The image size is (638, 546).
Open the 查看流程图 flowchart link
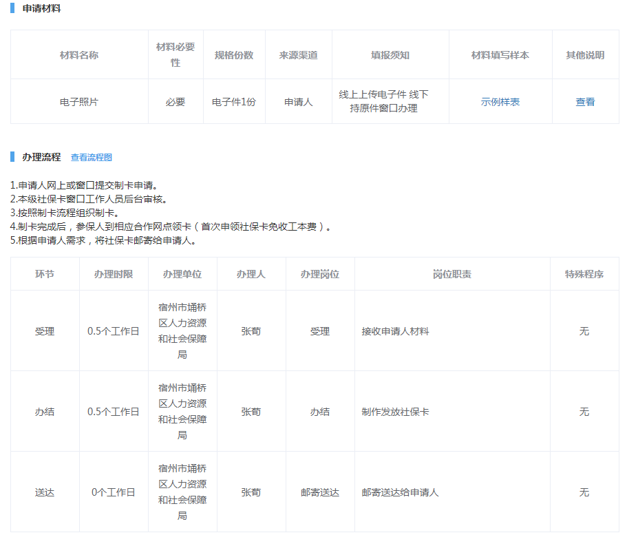92,158
